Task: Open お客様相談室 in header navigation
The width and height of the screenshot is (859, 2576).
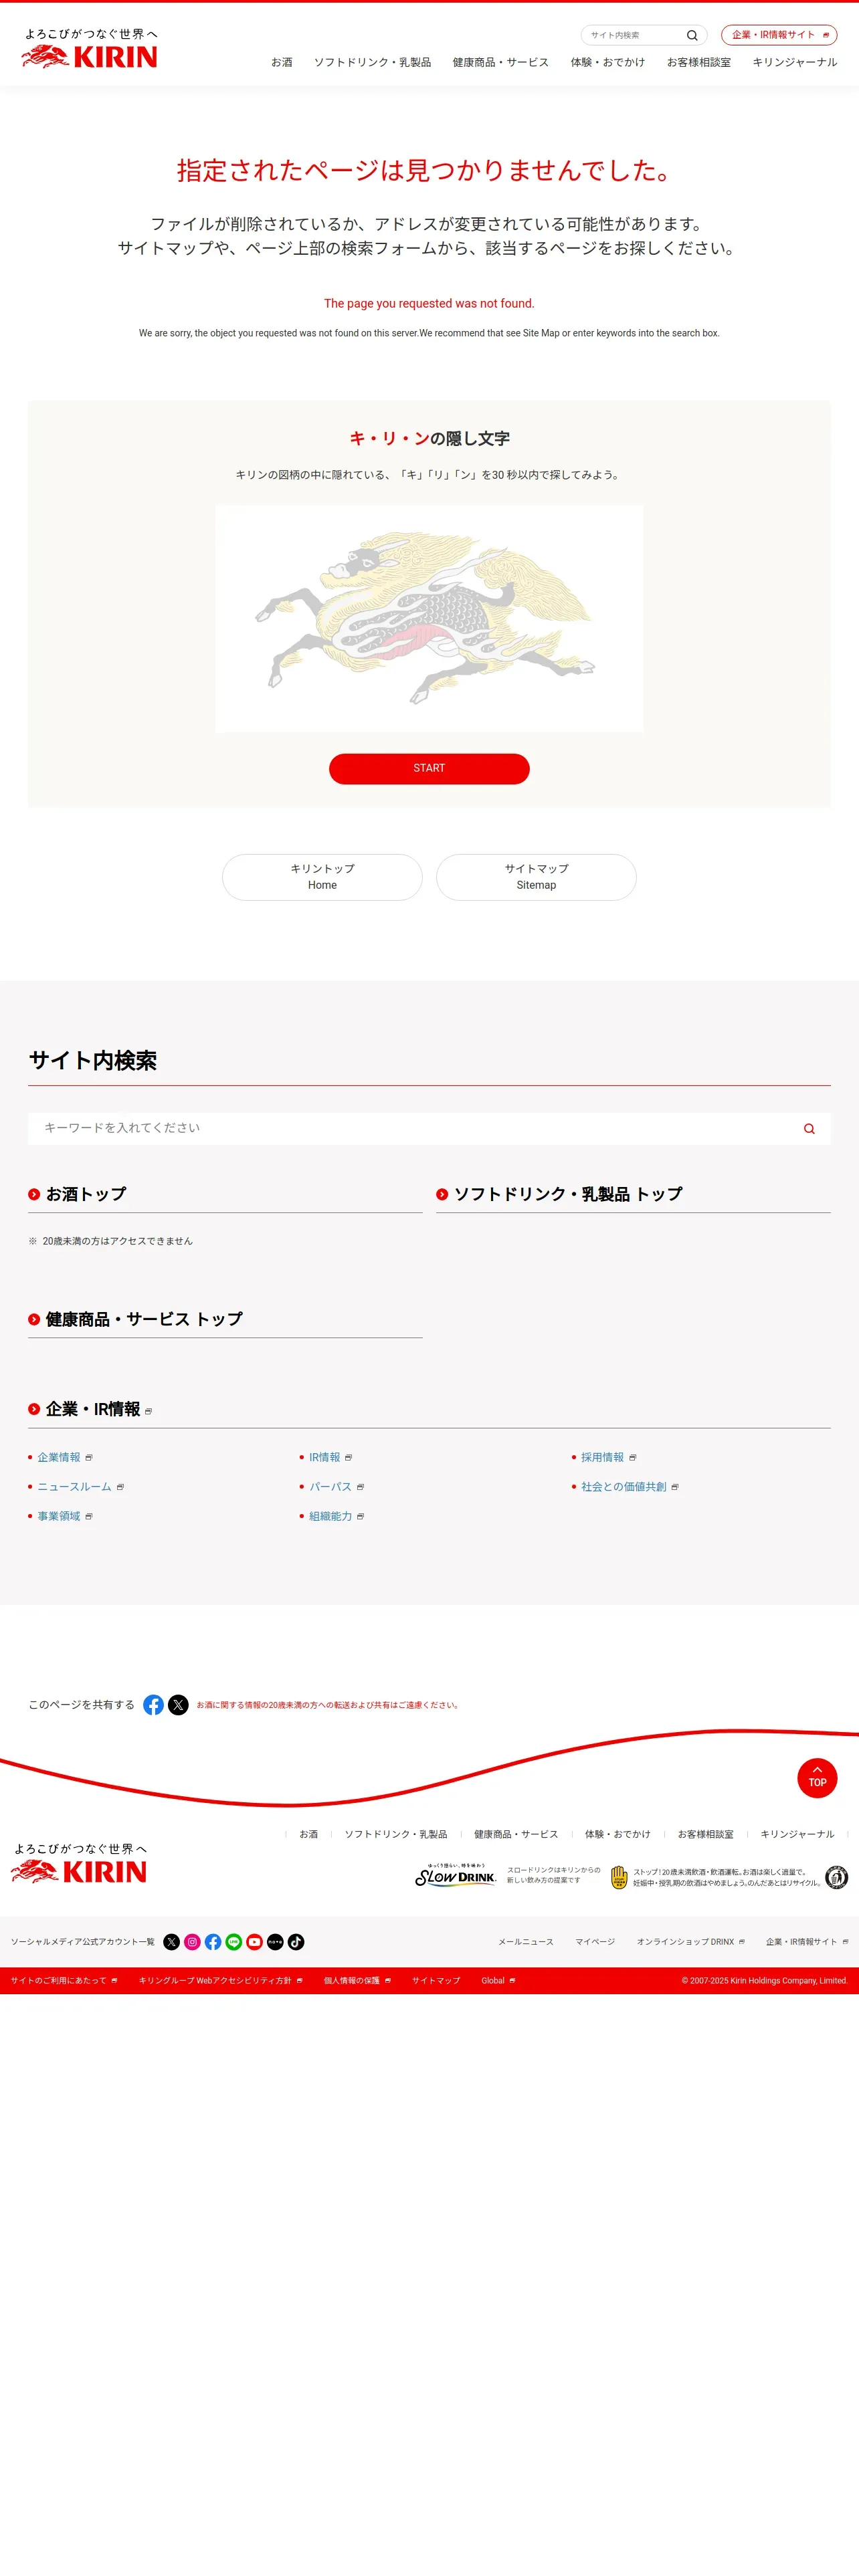Action: 698,62
